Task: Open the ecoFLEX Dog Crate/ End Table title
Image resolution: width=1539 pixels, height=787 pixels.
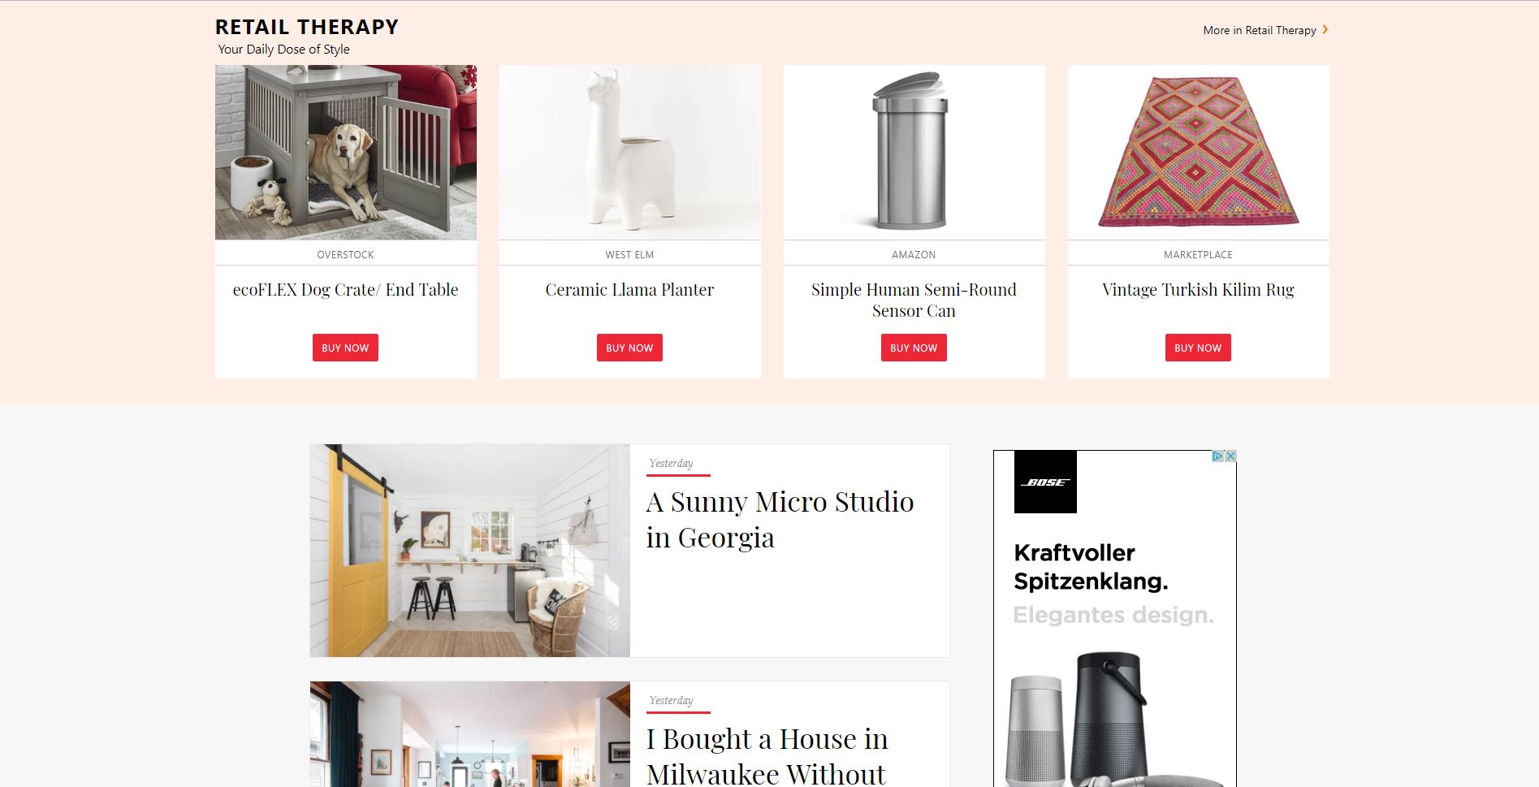Action: 345,290
